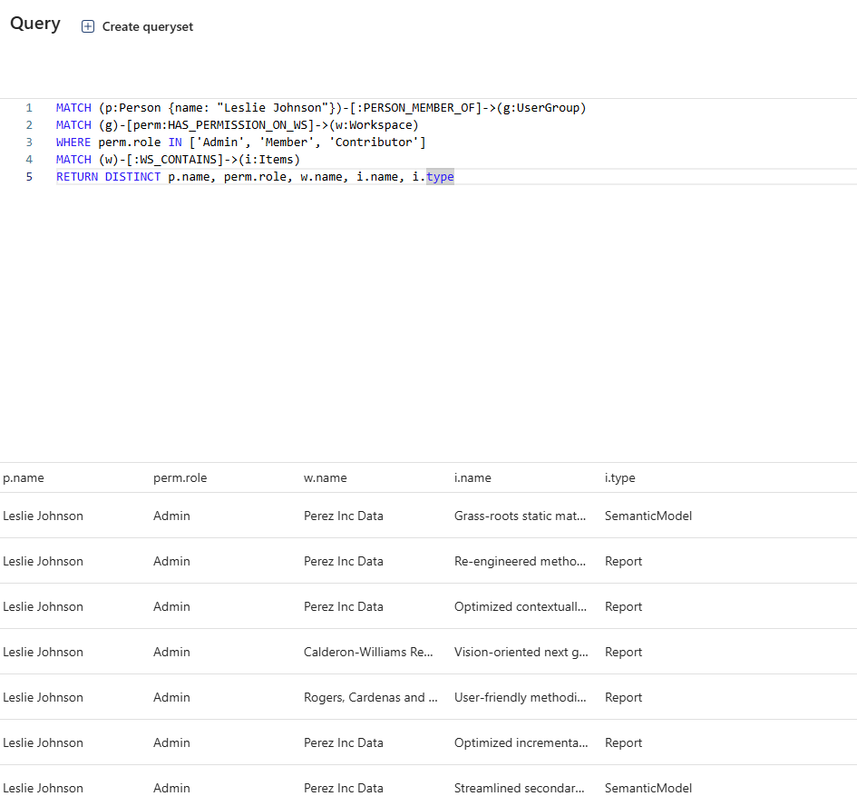Viewport: 857px width, 806px height.
Task: Click the i.type column header
Action: [620, 477]
